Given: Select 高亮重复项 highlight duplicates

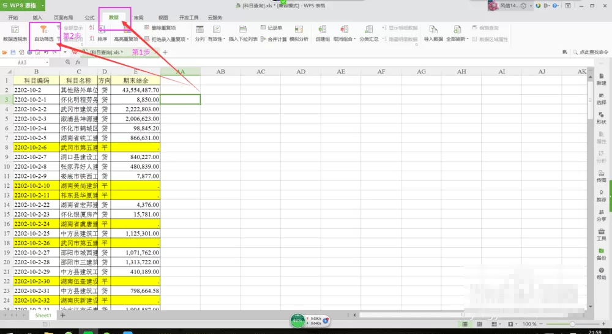Looking at the screenshot, I should point(126,34).
